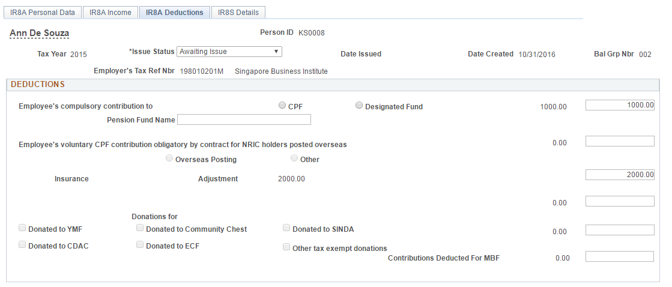Select the IR8A Deductions tab
Viewport: 672px width, 287px height.
pyautogui.click(x=174, y=12)
